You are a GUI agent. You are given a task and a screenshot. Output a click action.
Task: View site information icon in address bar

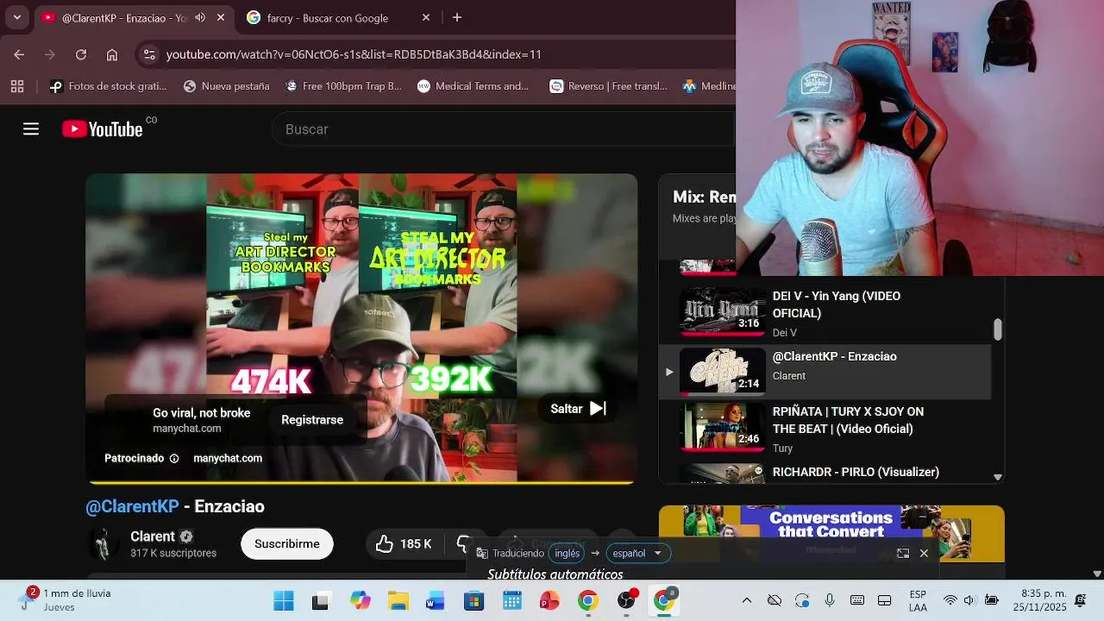coord(149,54)
